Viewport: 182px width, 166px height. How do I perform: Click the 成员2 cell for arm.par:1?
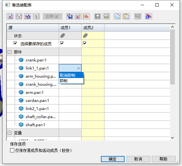[93, 92]
